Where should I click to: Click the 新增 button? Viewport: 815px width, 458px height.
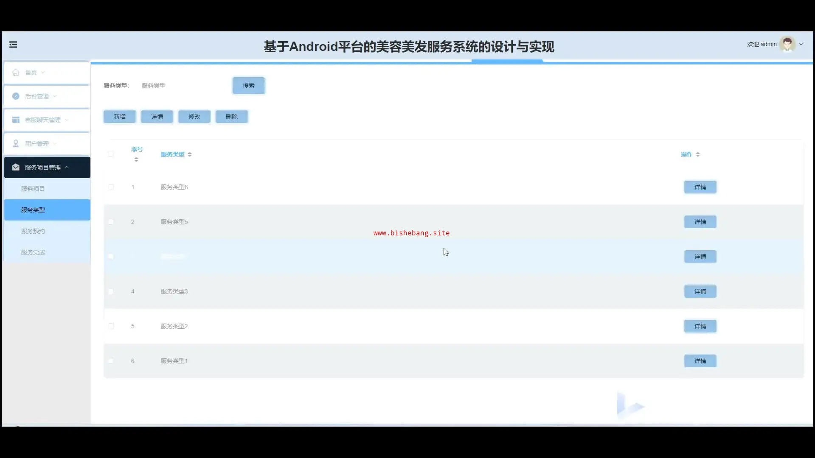click(119, 117)
